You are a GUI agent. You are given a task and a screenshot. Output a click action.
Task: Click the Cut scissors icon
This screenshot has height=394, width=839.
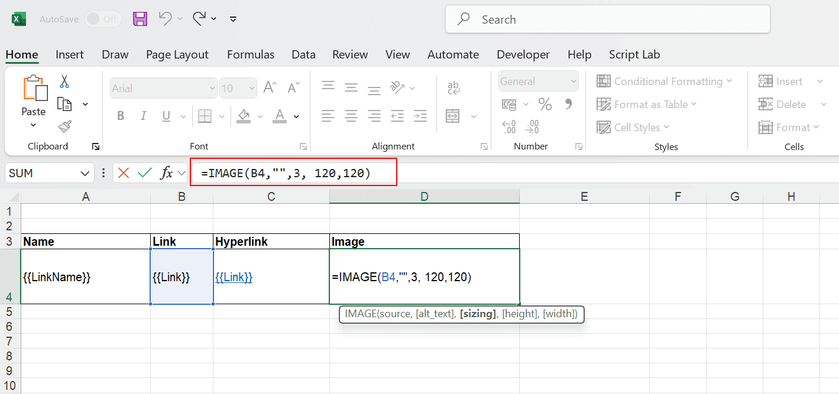click(x=64, y=82)
